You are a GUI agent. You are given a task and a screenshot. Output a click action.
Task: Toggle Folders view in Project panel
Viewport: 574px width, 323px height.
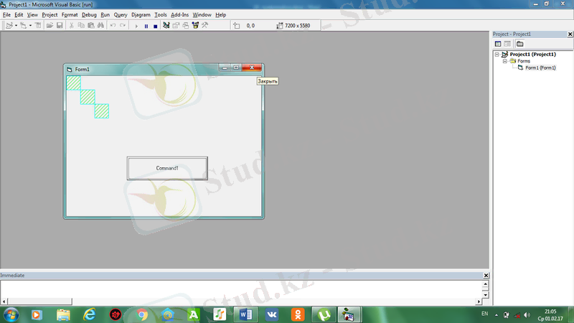(x=520, y=44)
